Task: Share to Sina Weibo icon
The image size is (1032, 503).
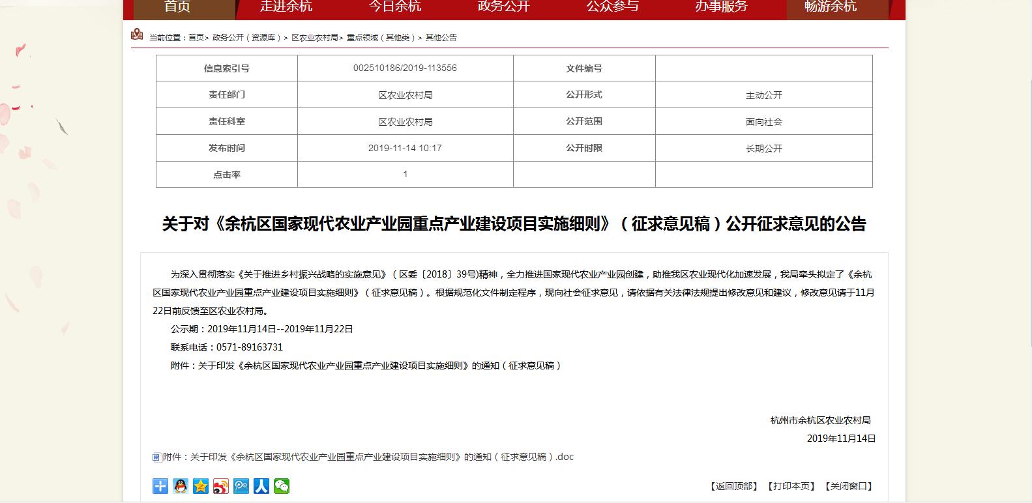Action: click(221, 486)
